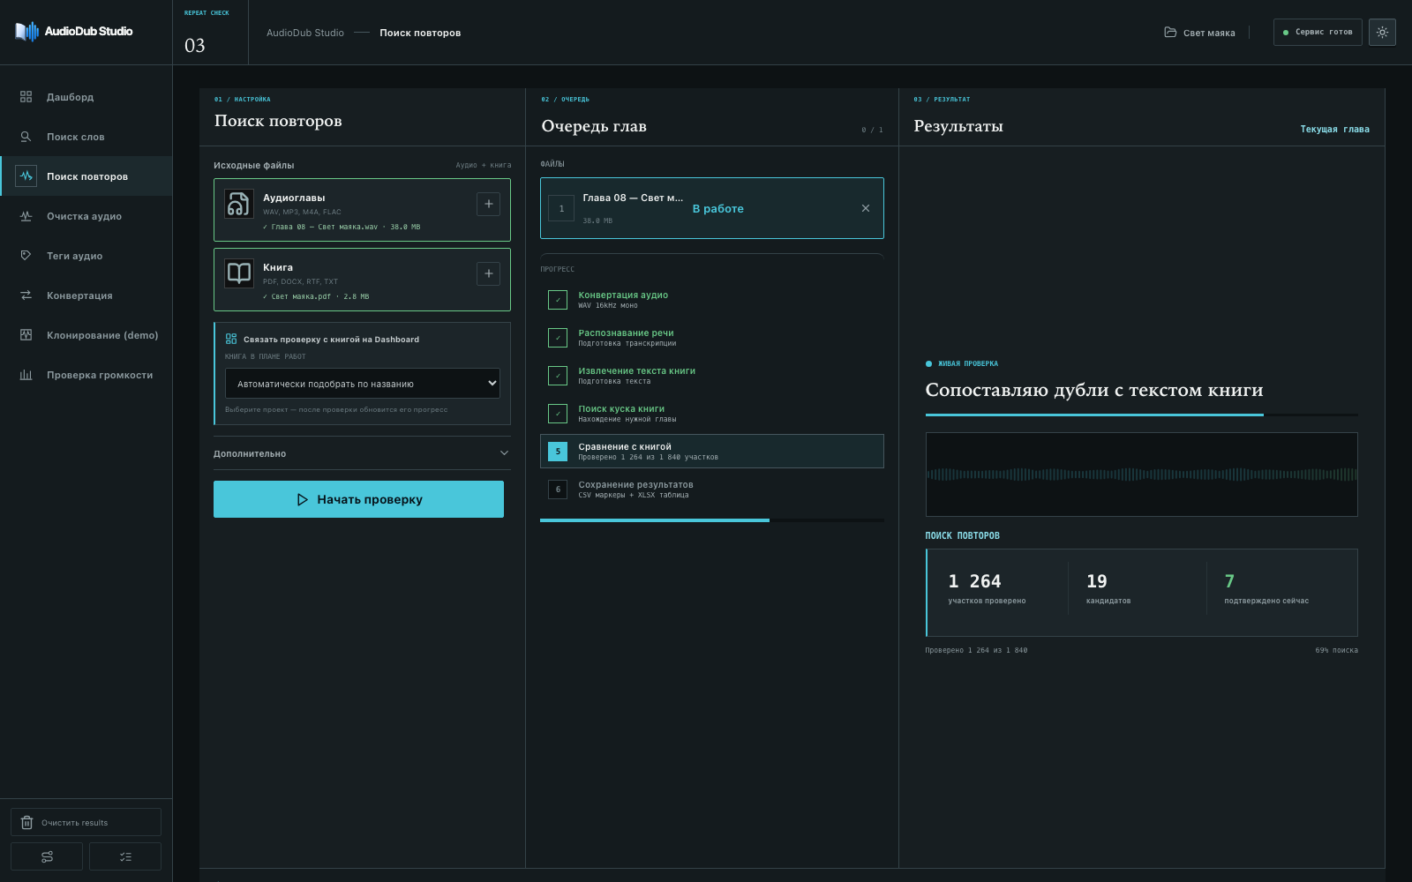This screenshot has width=1412, height=882.
Task: Select step 5 Сравнение с книгой
Action: tap(711, 452)
